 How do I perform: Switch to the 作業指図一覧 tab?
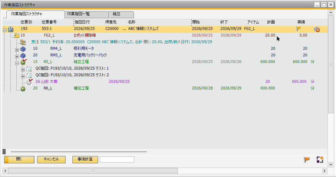[86, 14]
